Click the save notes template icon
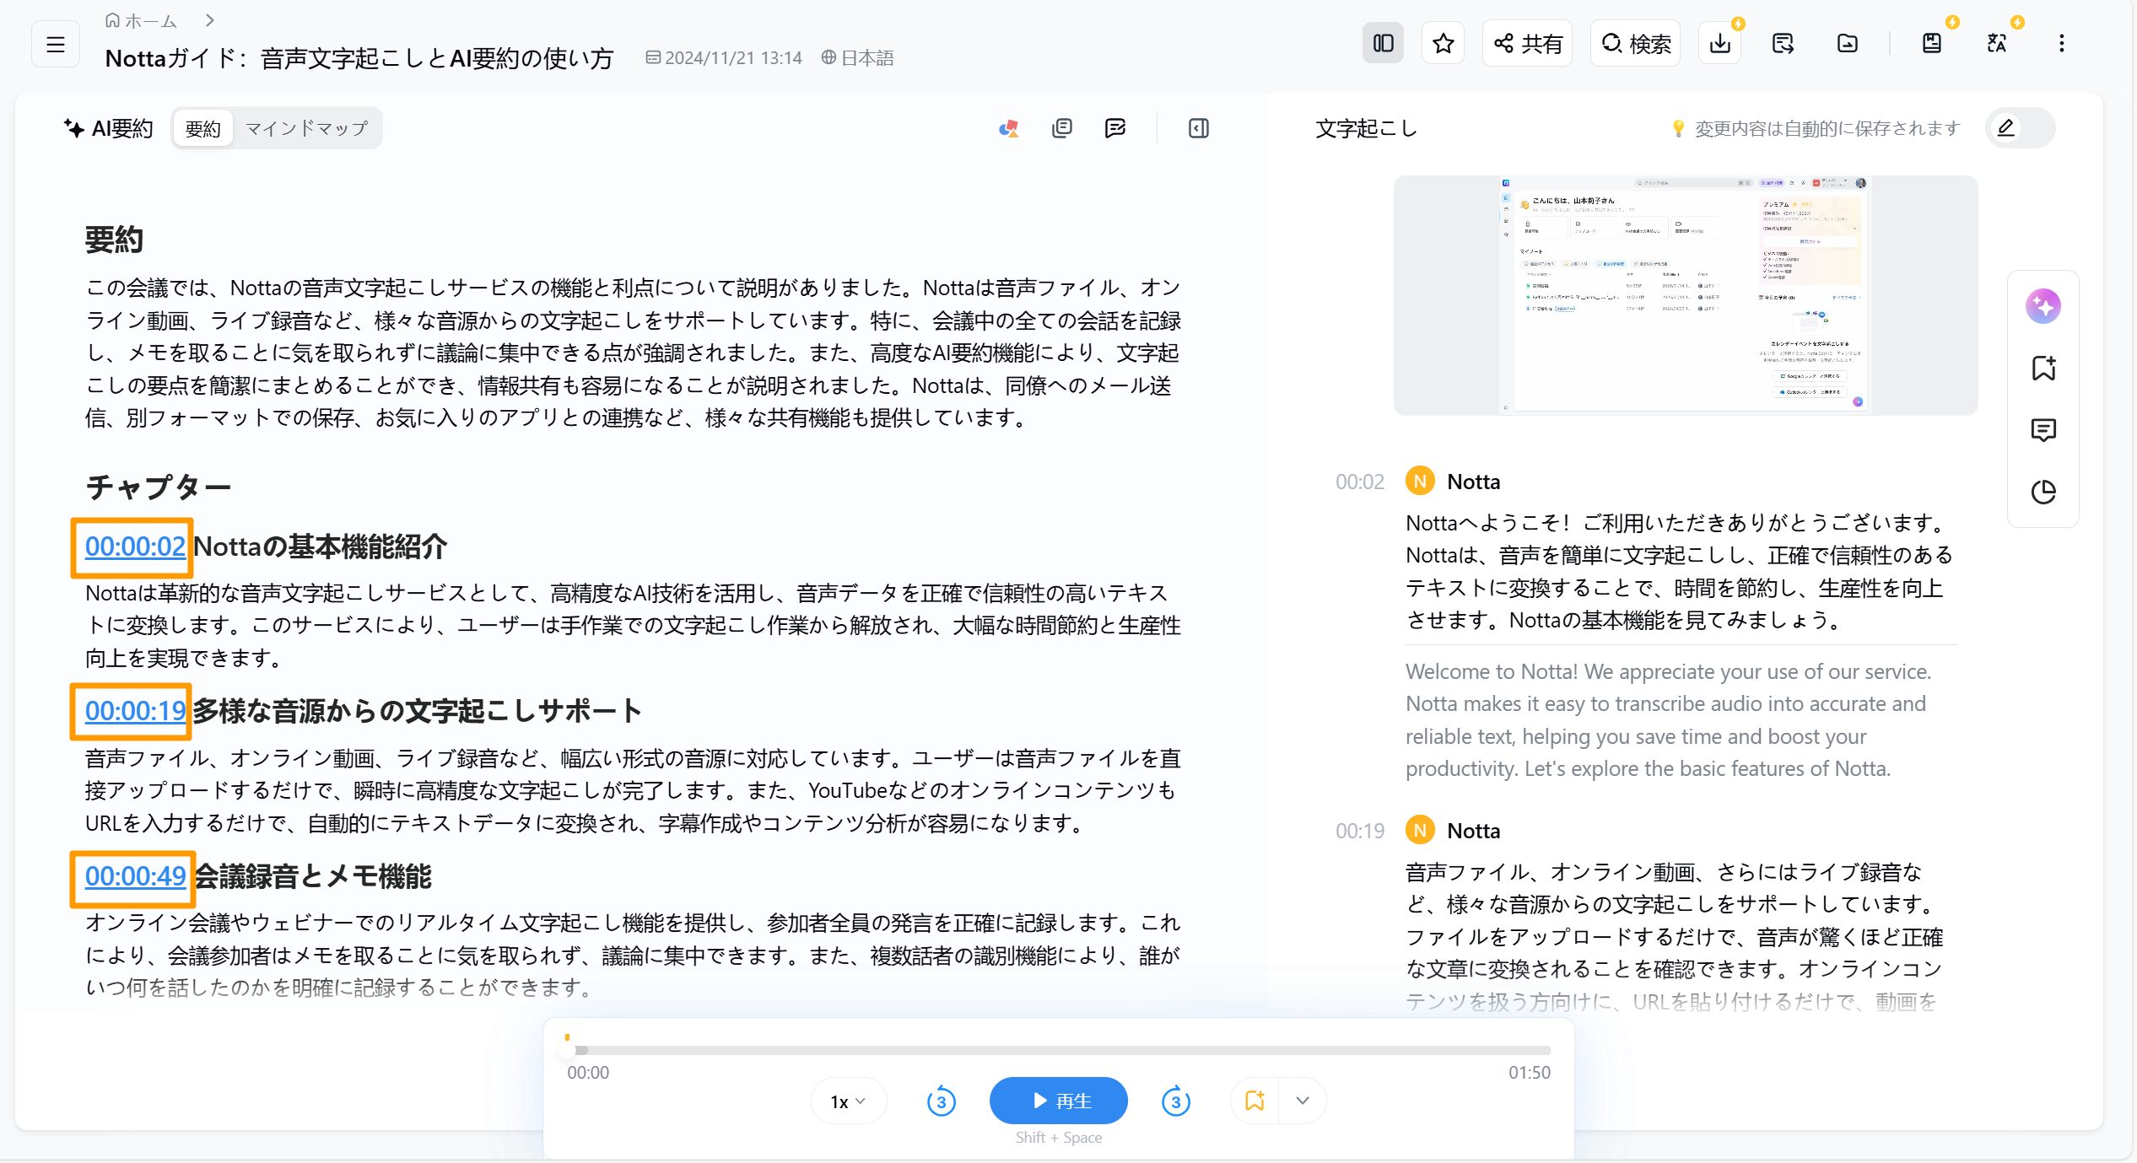 pyautogui.click(x=1932, y=43)
